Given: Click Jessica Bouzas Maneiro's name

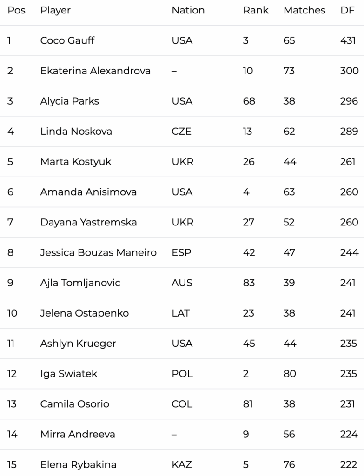Looking at the screenshot, I should tap(98, 252).
